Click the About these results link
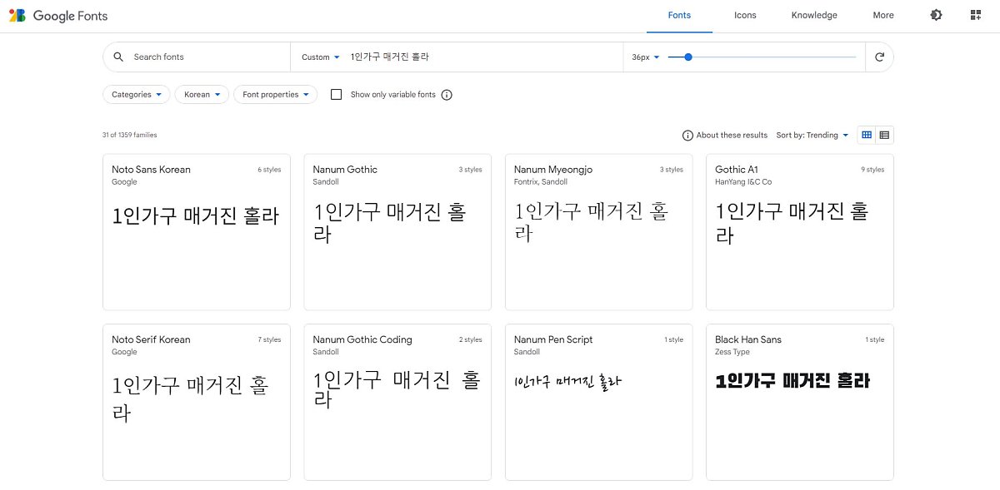The width and height of the screenshot is (1000, 490). [x=732, y=136]
